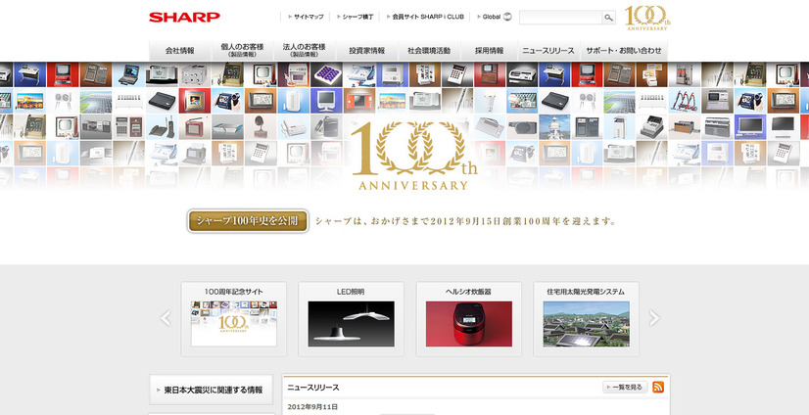Open the 採用情報 menu

coord(489,51)
